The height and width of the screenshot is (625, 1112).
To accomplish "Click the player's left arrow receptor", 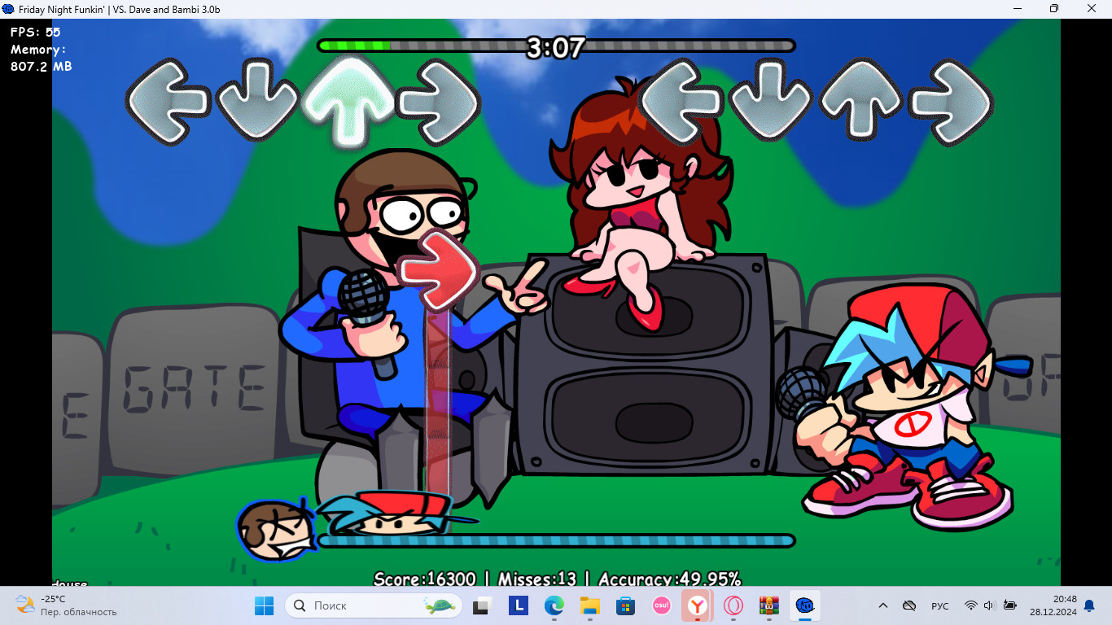I will (x=682, y=103).
